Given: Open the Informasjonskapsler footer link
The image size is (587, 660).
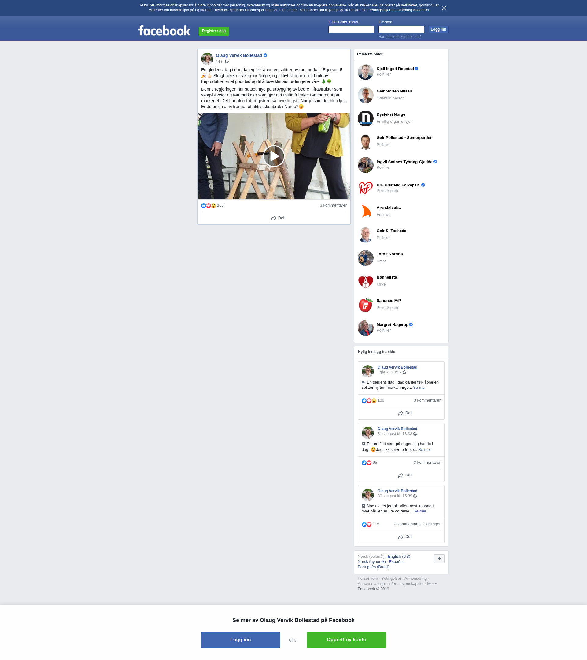Looking at the screenshot, I should pos(406,584).
